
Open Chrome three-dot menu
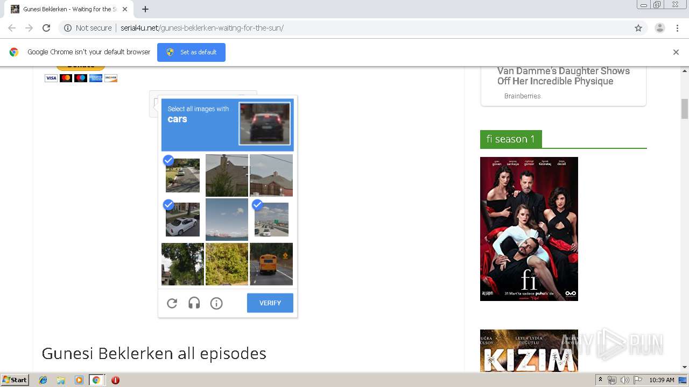(x=677, y=28)
